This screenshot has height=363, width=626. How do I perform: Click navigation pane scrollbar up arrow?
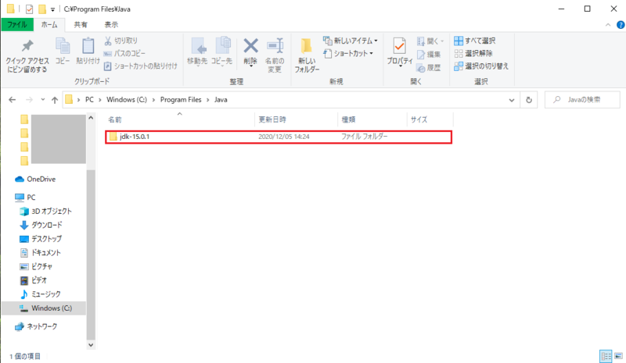91,118
